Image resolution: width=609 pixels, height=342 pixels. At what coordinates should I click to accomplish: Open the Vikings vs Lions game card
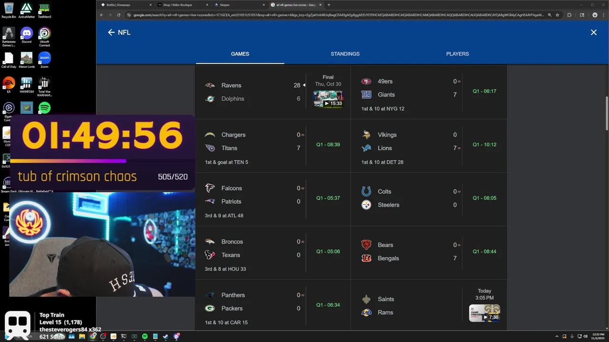tap(429, 146)
